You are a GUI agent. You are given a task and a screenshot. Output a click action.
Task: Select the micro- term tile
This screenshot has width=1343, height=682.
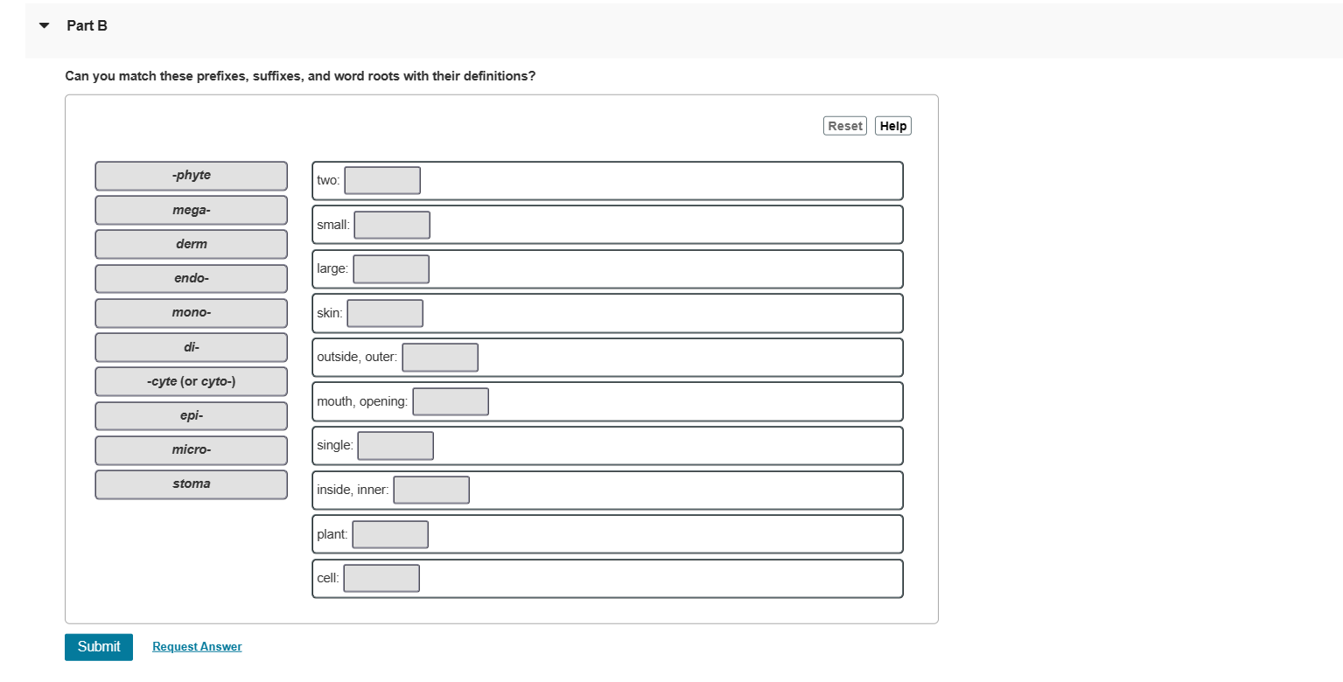click(x=192, y=450)
